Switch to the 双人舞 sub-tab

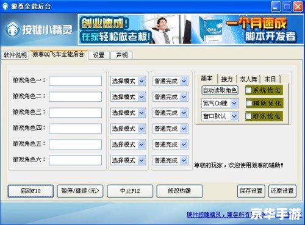click(248, 79)
